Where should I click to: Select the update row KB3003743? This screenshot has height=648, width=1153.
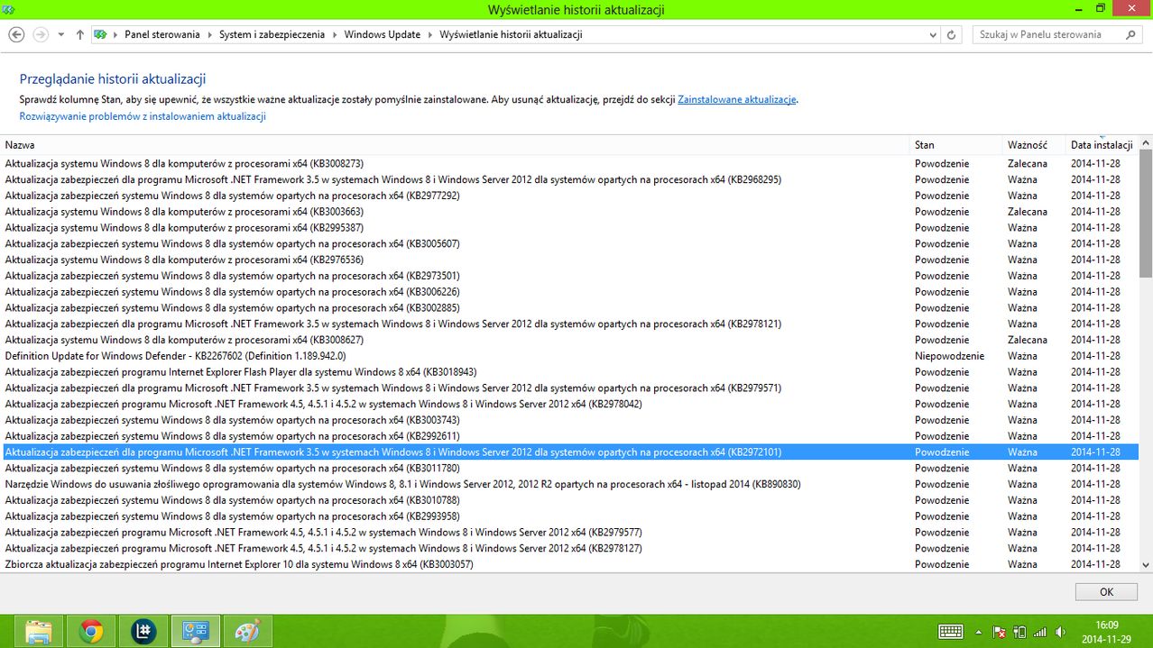tap(570, 420)
